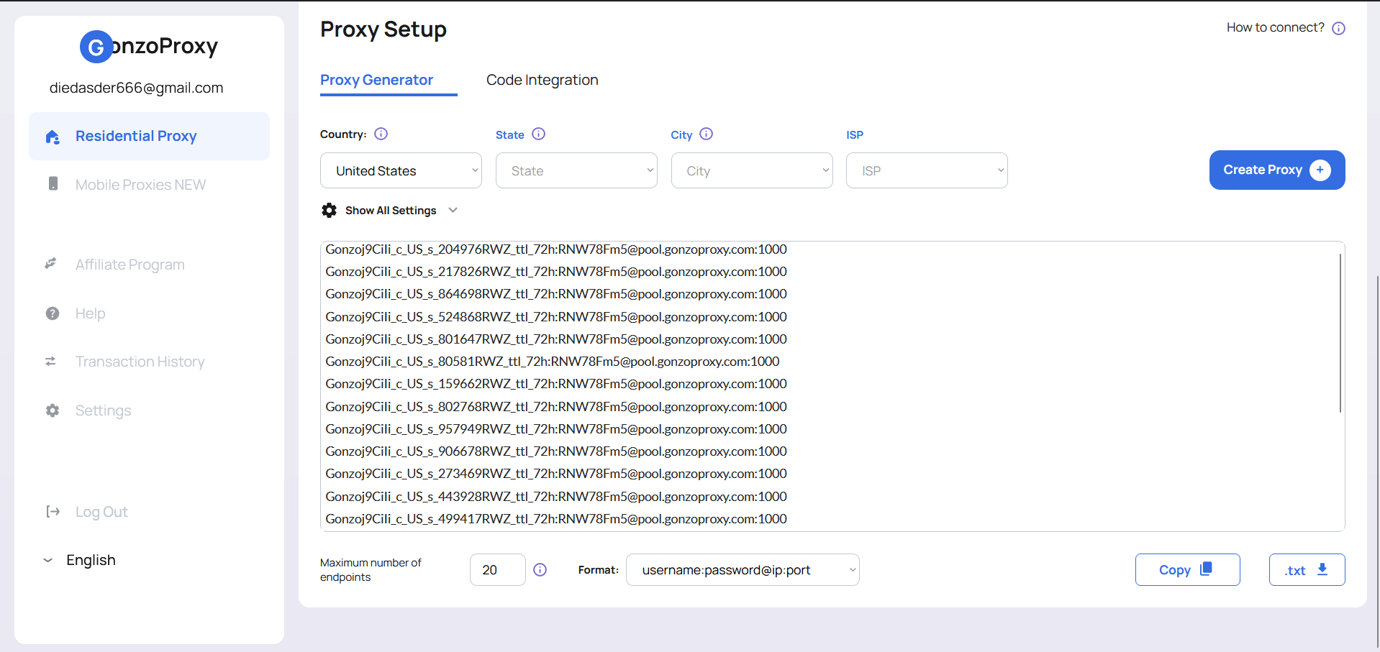
Task: Switch to the Code Integration tab
Action: coord(543,80)
